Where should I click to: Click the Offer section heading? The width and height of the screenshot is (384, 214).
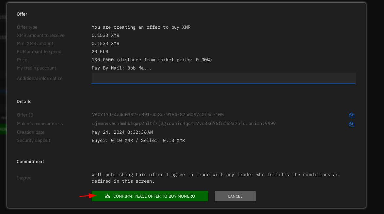coord(22,14)
